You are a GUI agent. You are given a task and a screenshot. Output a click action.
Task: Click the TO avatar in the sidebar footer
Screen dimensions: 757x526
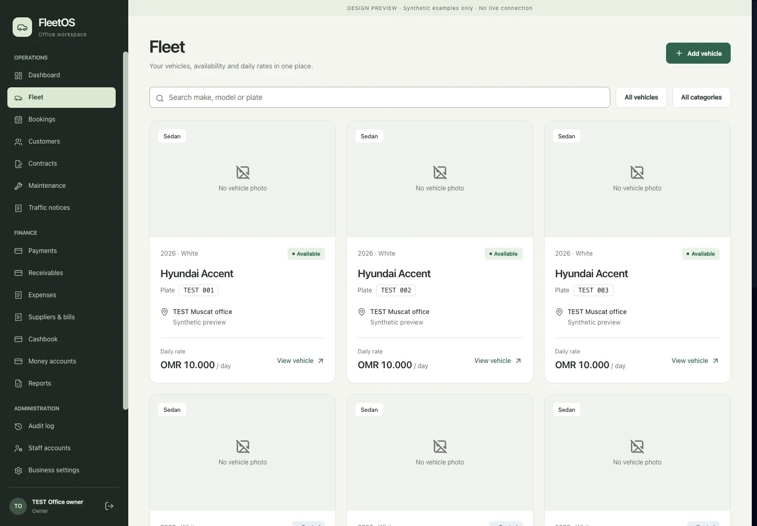click(x=18, y=506)
